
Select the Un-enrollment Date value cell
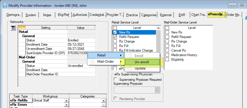[x=81, y=49]
